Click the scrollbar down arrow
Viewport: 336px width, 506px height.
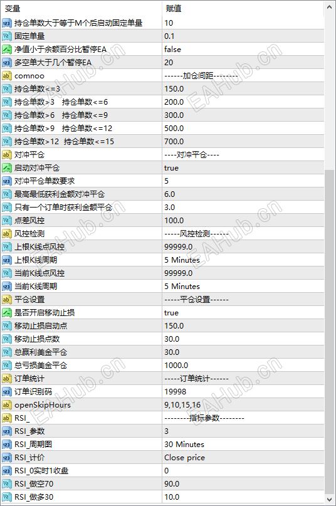(x=329, y=500)
